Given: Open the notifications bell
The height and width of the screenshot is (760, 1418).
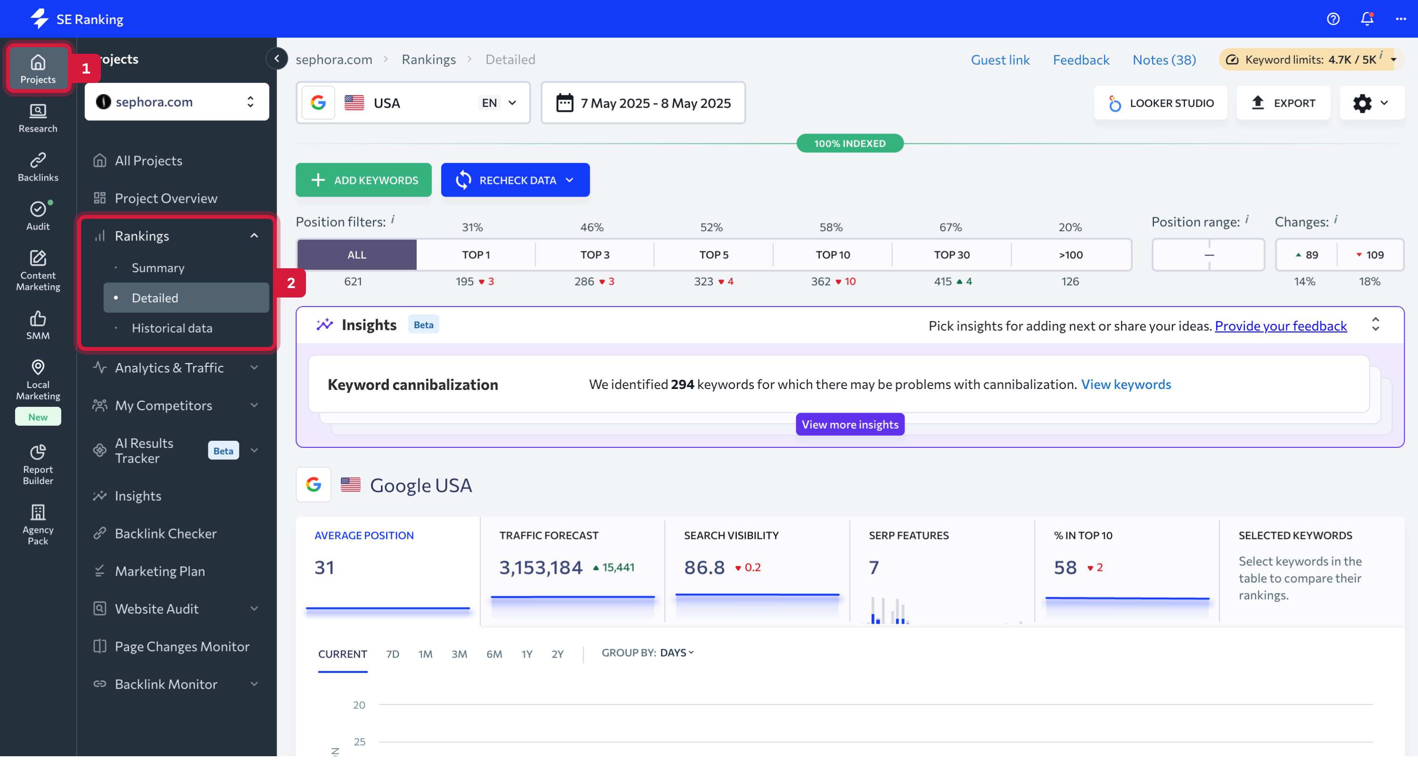Looking at the screenshot, I should 1367,19.
